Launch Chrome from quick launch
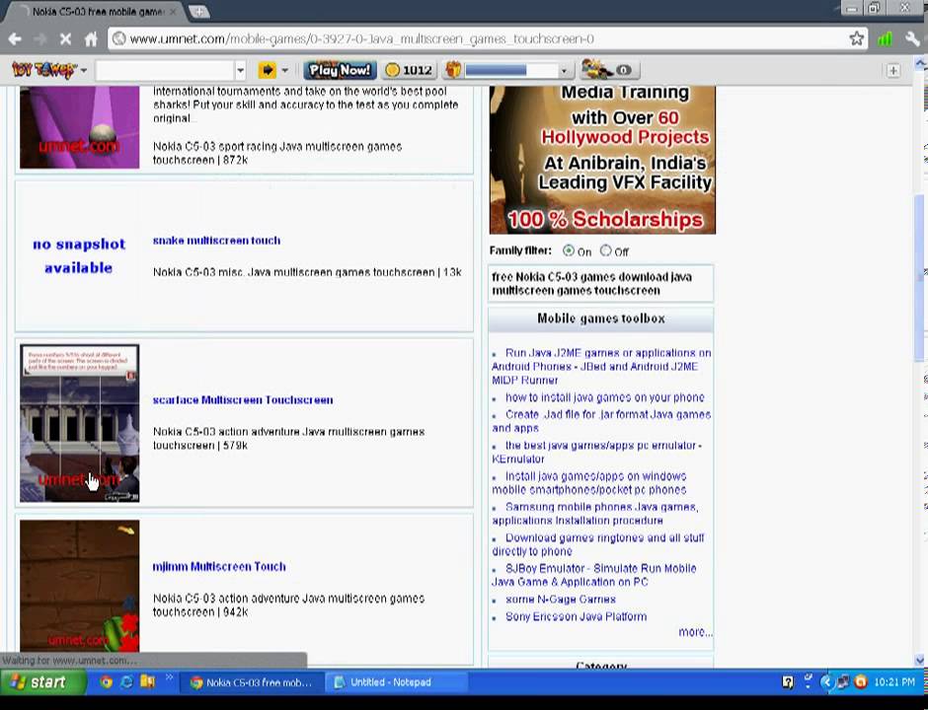This screenshot has height=710, width=928. click(x=106, y=681)
